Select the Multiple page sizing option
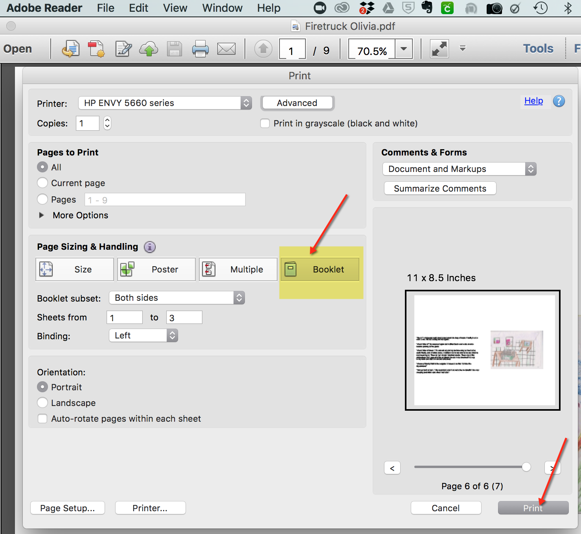581x534 pixels. click(238, 269)
